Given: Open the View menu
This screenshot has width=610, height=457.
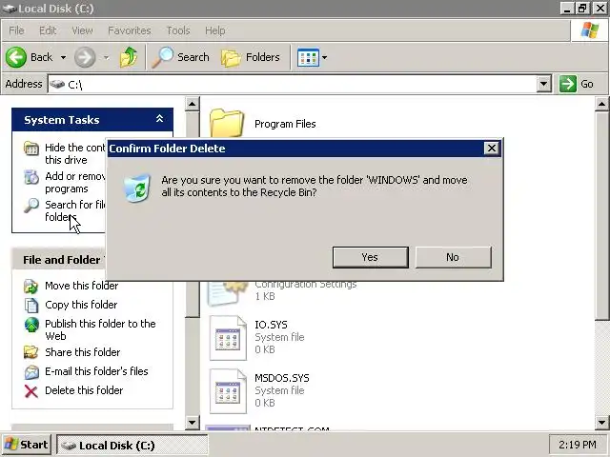Looking at the screenshot, I should [82, 30].
